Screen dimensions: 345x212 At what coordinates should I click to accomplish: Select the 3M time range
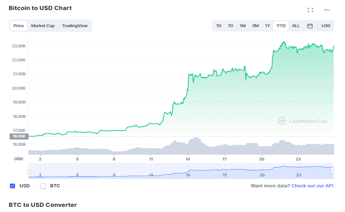pos(255,26)
